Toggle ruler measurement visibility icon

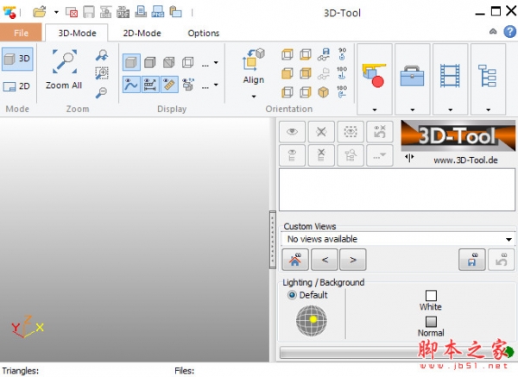[x=169, y=85]
